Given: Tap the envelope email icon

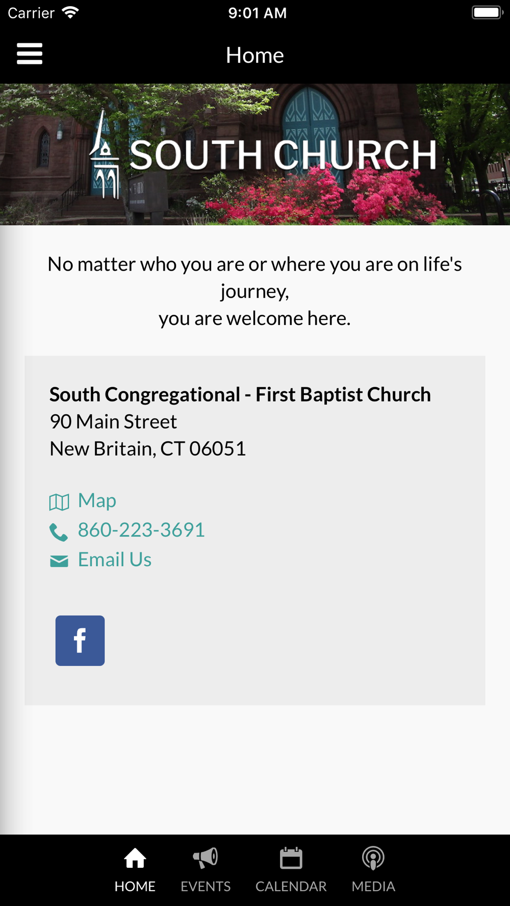Looking at the screenshot, I should coord(59,561).
